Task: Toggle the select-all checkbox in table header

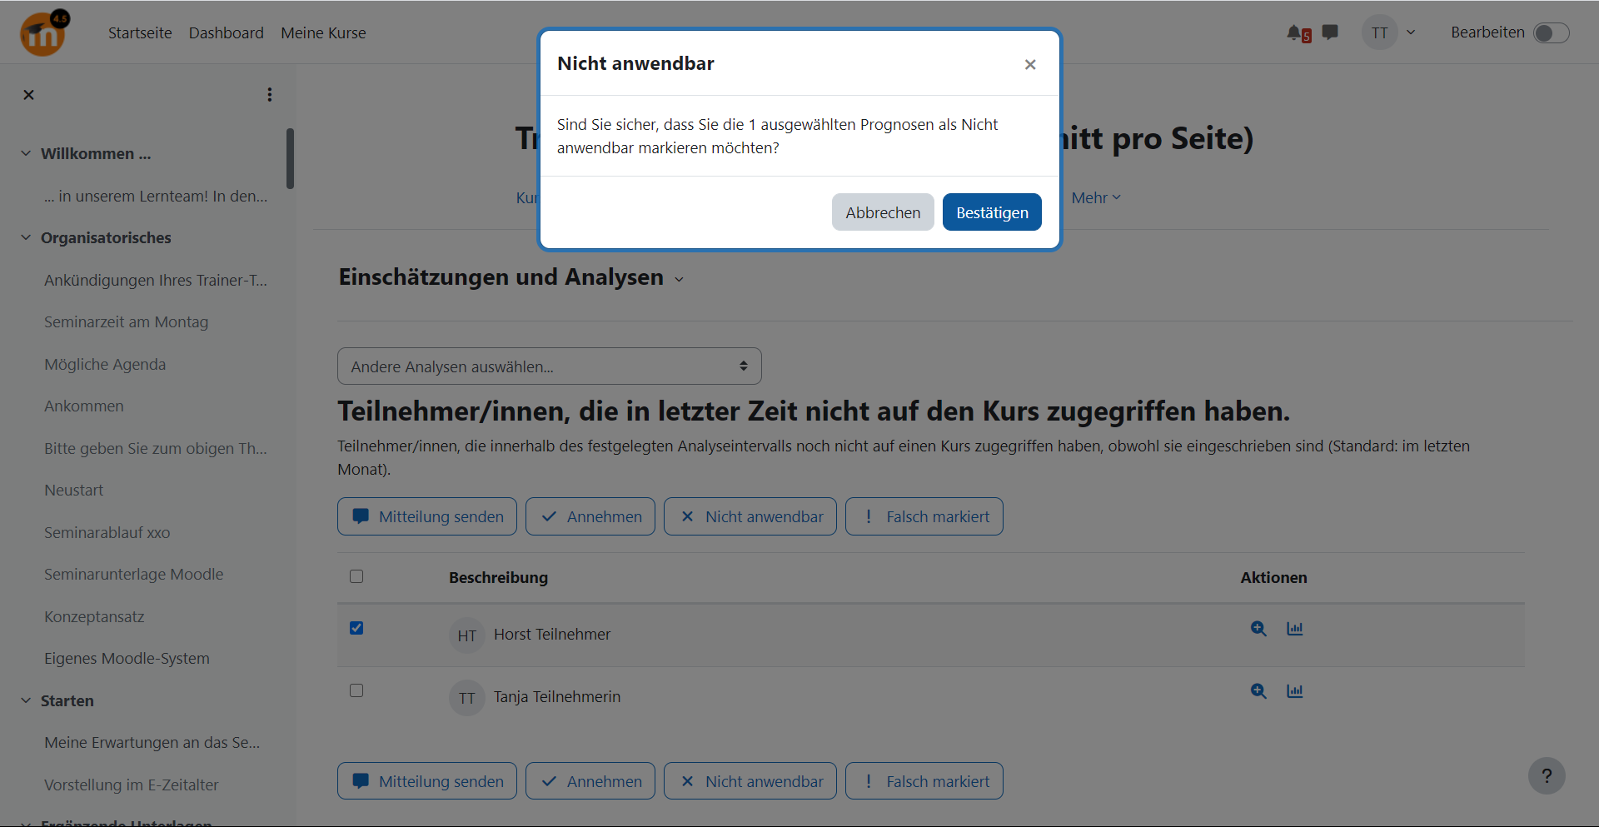Action: (356, 576)
